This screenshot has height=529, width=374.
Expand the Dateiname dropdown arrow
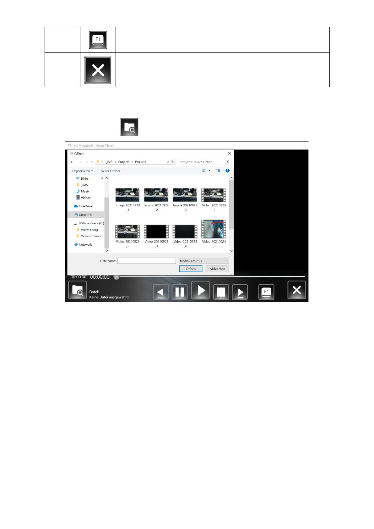[x=173, y=261]
